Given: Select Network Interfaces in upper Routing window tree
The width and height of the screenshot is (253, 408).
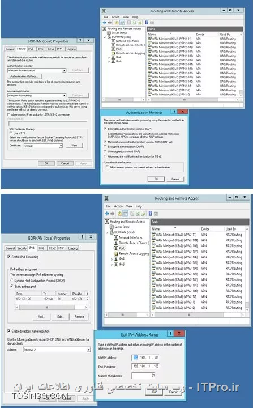Looking at the screenshot, I should click(127, 41).
